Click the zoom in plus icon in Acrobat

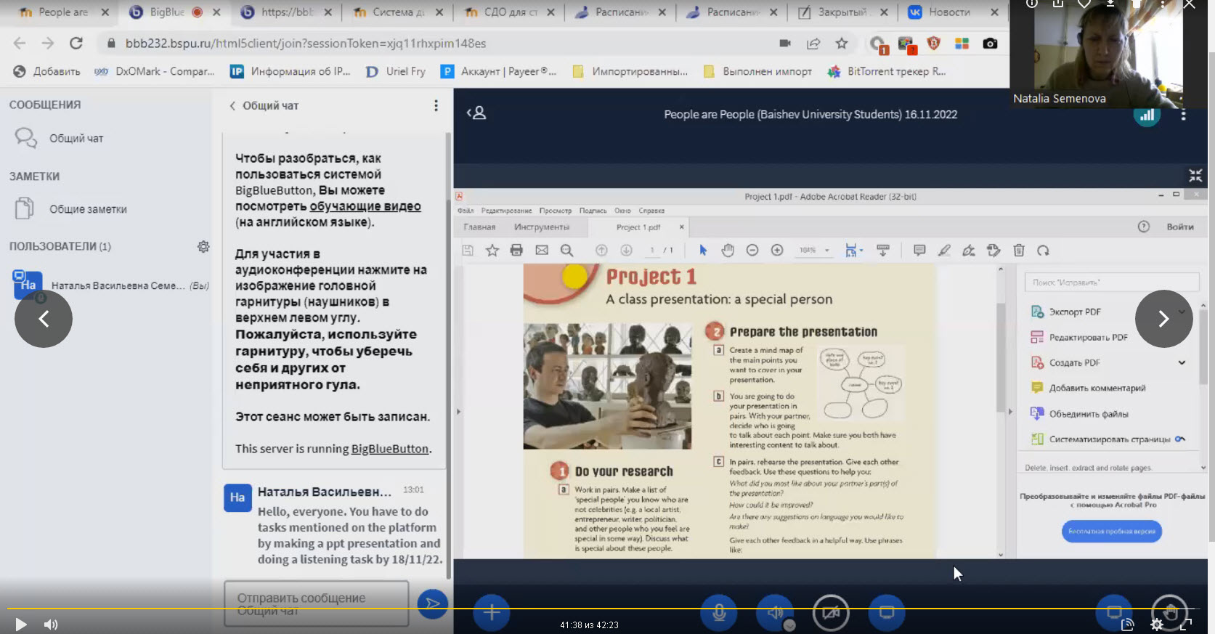(x=777, y=251)
